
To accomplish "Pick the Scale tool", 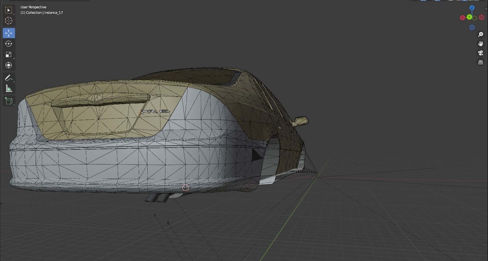I will [x=9, y=55].
